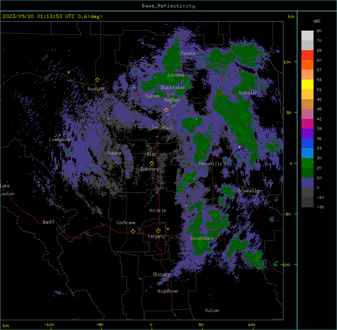337x330 pixels.
Task: Click the yellow diamond marker under Cochrane label
Action: [x=133, y=231]
